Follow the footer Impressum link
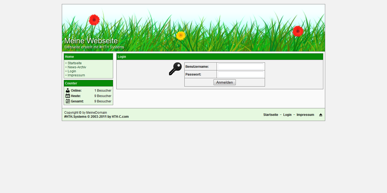This screenshot has height=193, width=387. [x=305, y=115]
